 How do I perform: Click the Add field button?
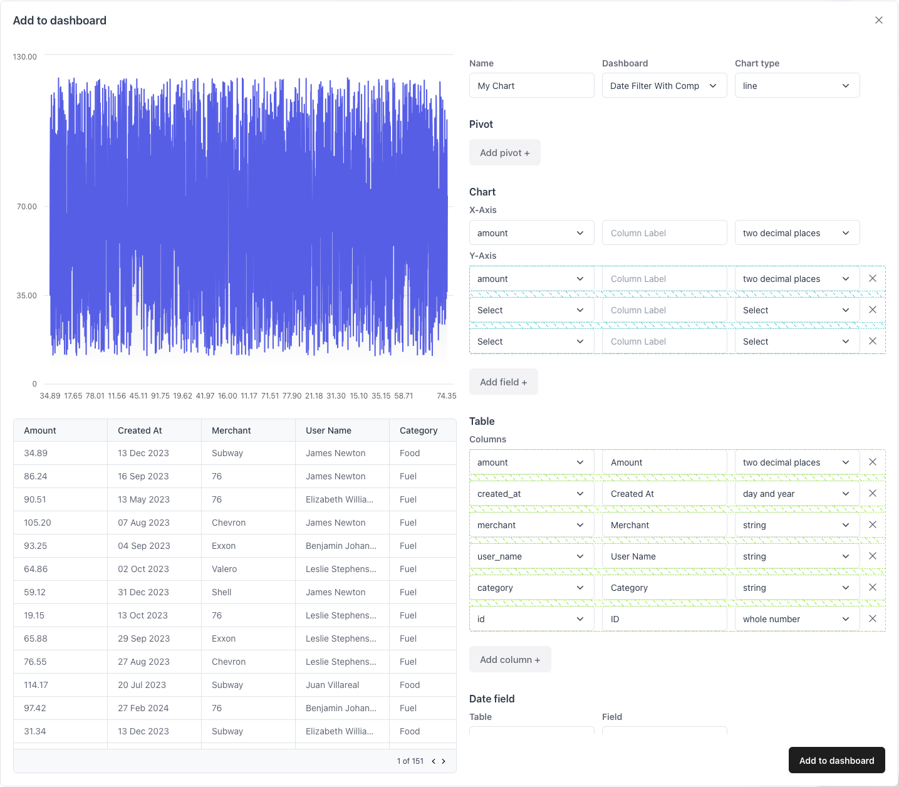503,382
